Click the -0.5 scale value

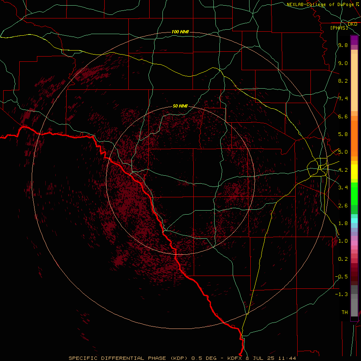[x=341, y=277]
